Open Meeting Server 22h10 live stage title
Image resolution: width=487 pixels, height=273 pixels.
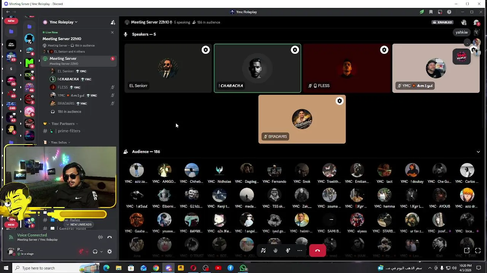(62, 39)
